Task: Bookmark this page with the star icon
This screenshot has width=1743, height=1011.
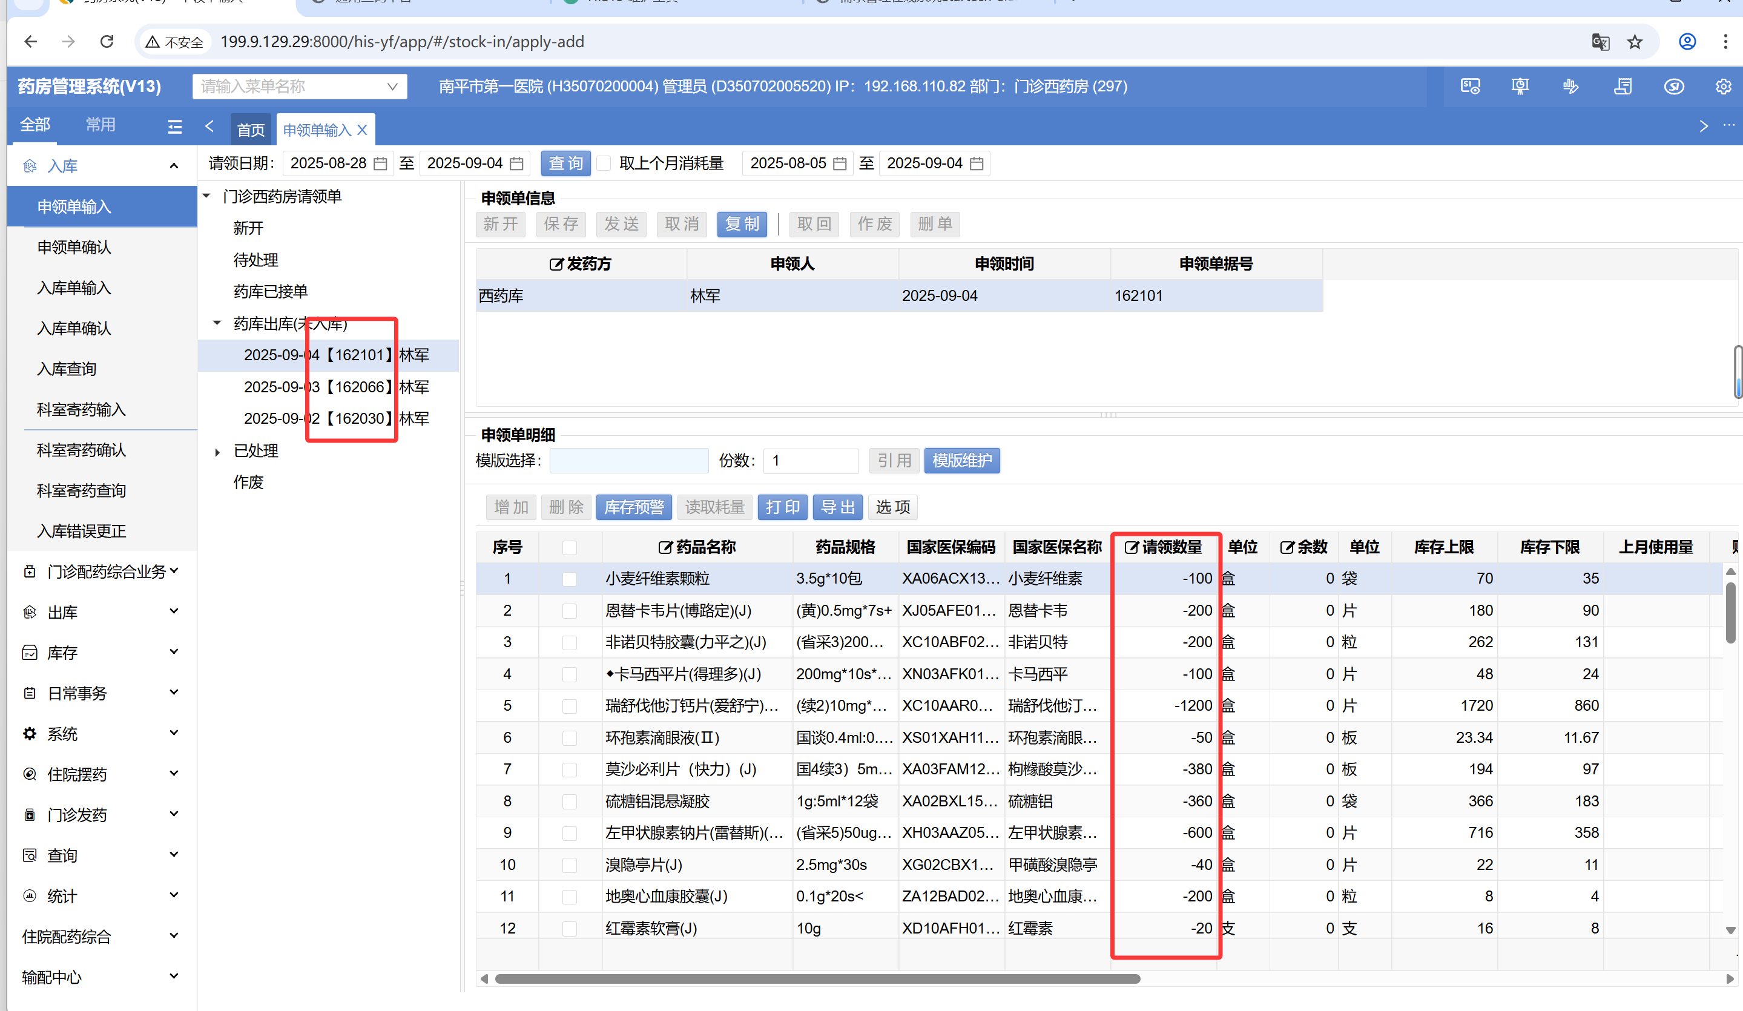Action: pos(1635,42)
